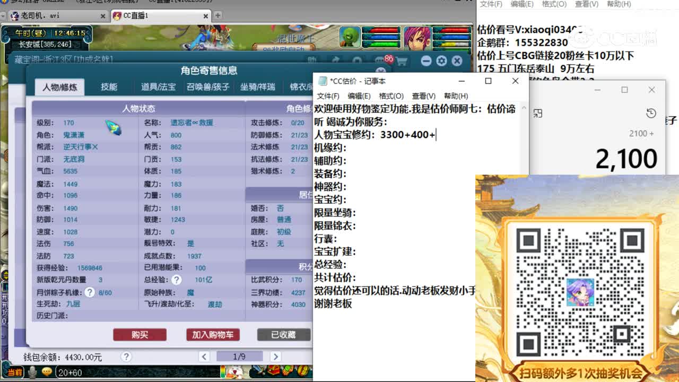Click the Notepad line 限量坐骑:

click(x=335, y=213)
